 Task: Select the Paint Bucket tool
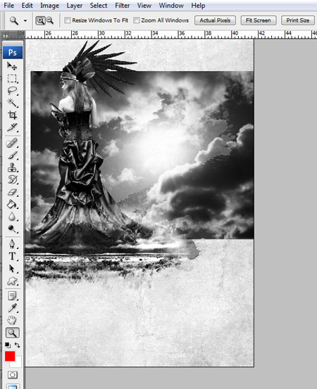[x=12, y=205]
